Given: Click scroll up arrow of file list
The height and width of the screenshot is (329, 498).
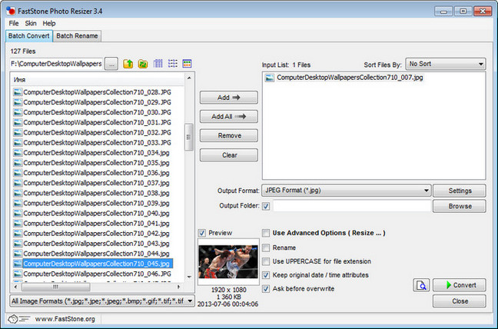Looking at the screenshot, I should [x=189, y=78].
